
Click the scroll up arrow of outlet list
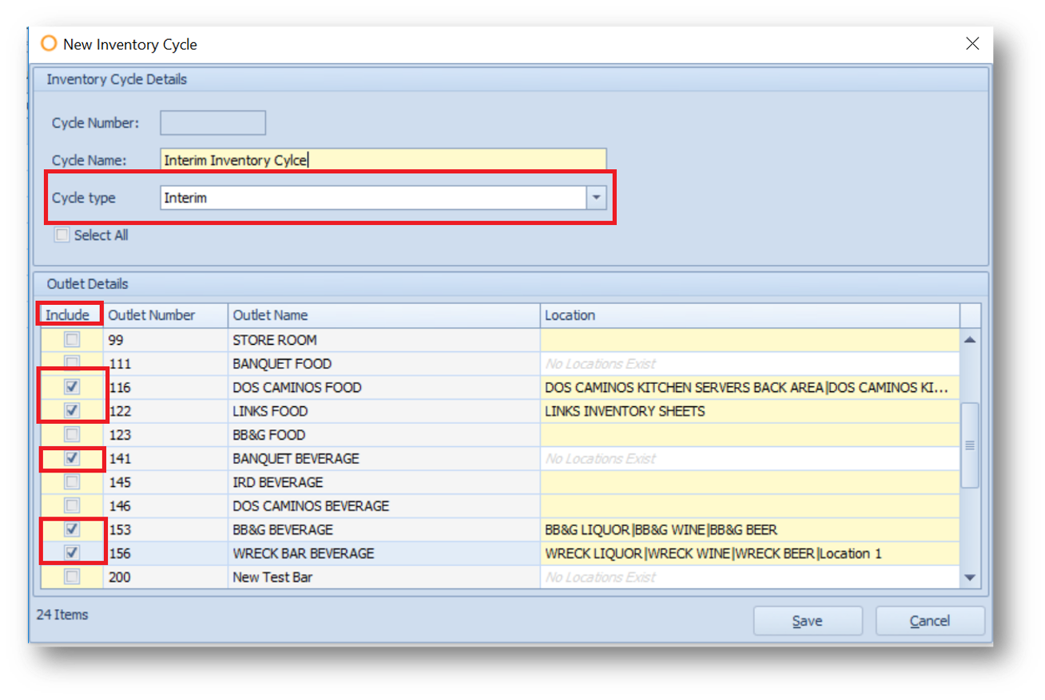970,340
